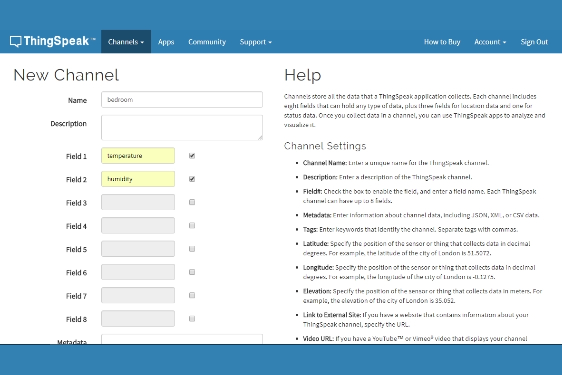The image size is (562, 375).
Task: Focus the Description text area
Action: 182,127
